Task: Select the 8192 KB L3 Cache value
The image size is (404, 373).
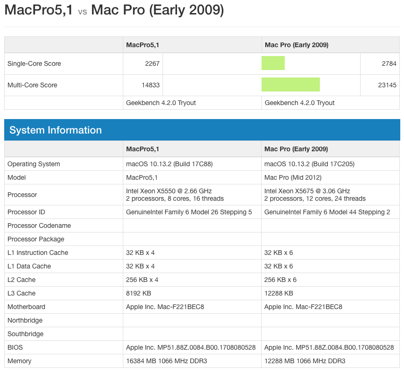Action: click(138, 293)
